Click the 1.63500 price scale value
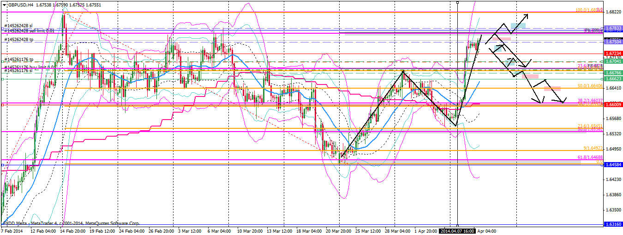This screenshot has height=235, width=623. point(613,210)
